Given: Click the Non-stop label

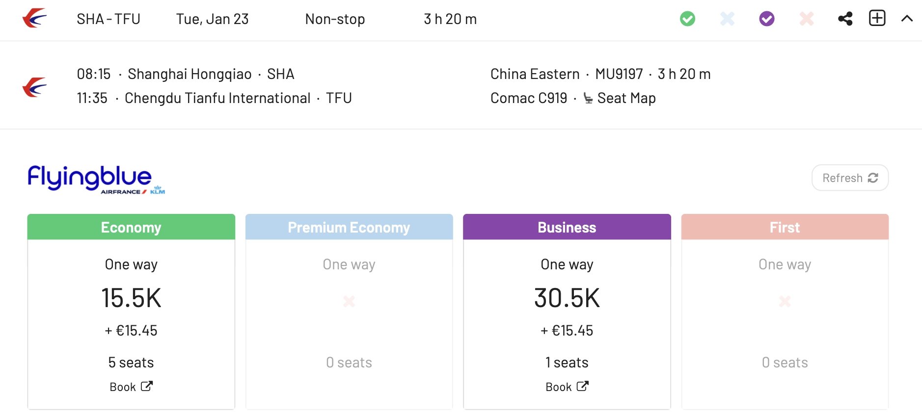Looking at the screenshot, I should click(335, 19).
